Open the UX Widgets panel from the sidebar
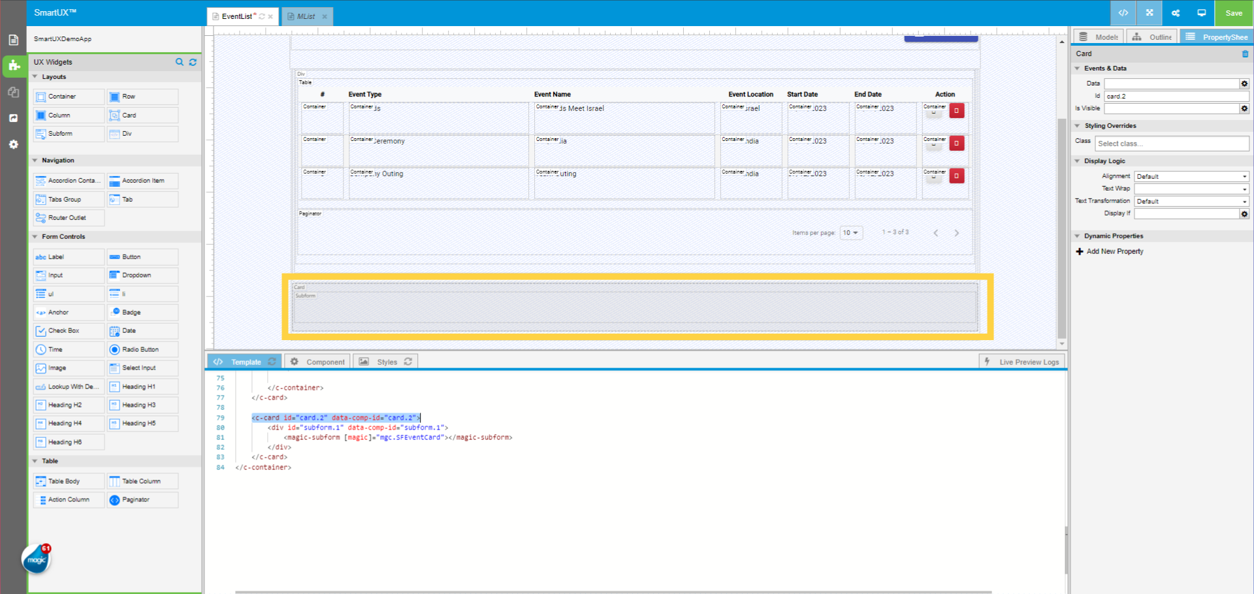 pyautogui.click(x=13, y=66)
